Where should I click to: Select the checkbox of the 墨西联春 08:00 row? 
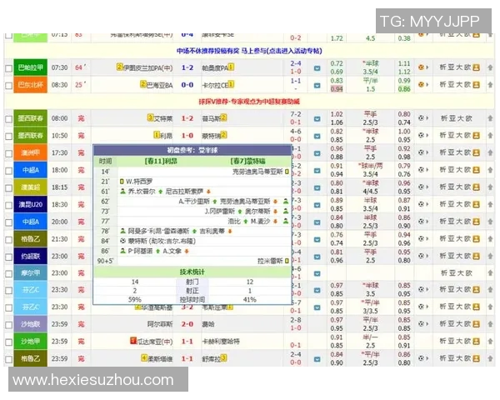[8, 119]
